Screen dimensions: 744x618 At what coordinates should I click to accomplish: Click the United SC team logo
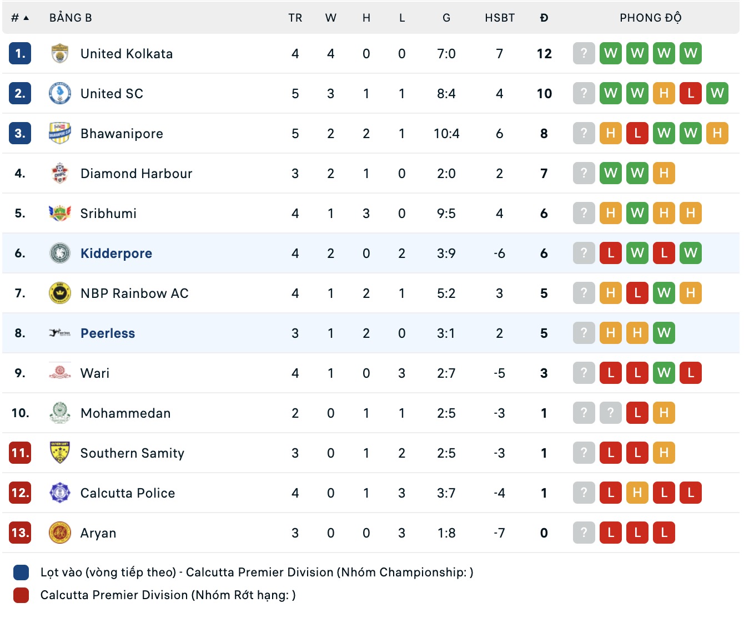pos(59,94)
